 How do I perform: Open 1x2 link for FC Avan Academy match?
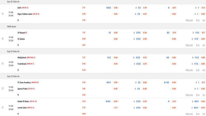point(204,95)
